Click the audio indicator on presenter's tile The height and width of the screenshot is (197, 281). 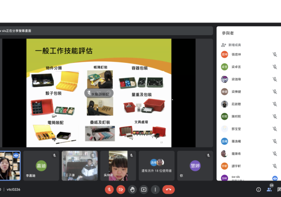point(16,155)
